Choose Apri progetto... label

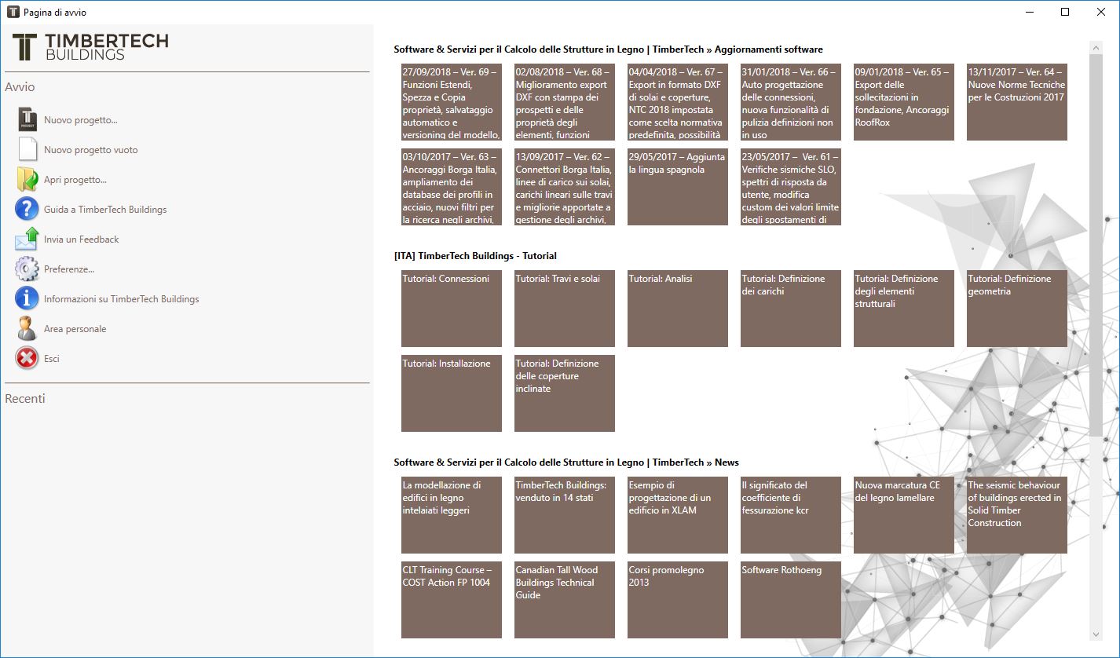(75, 180)
